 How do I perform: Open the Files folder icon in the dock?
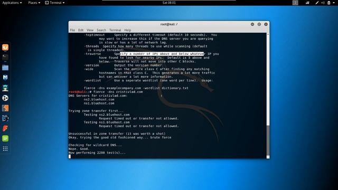[5, 68]
